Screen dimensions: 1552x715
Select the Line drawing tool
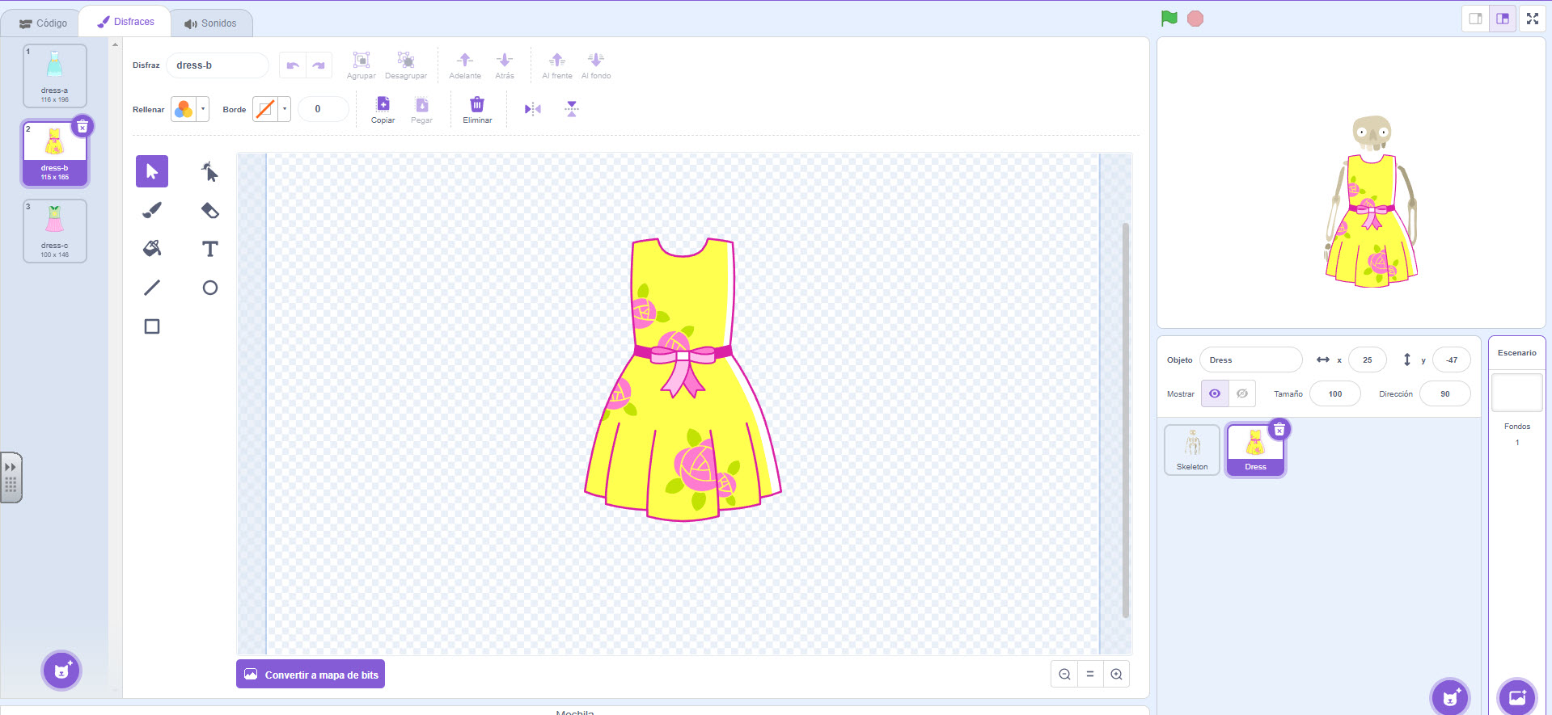152,288
